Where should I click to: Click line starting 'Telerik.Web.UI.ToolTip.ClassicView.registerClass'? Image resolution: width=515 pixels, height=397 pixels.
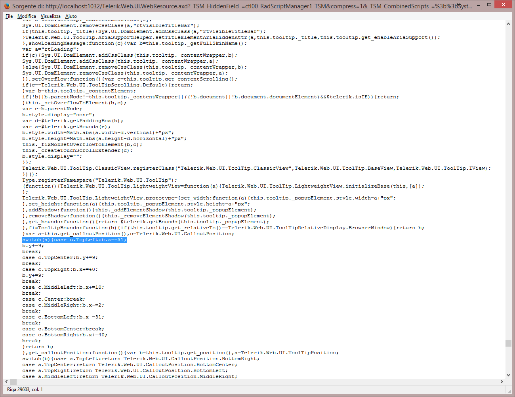pos(256,169)
